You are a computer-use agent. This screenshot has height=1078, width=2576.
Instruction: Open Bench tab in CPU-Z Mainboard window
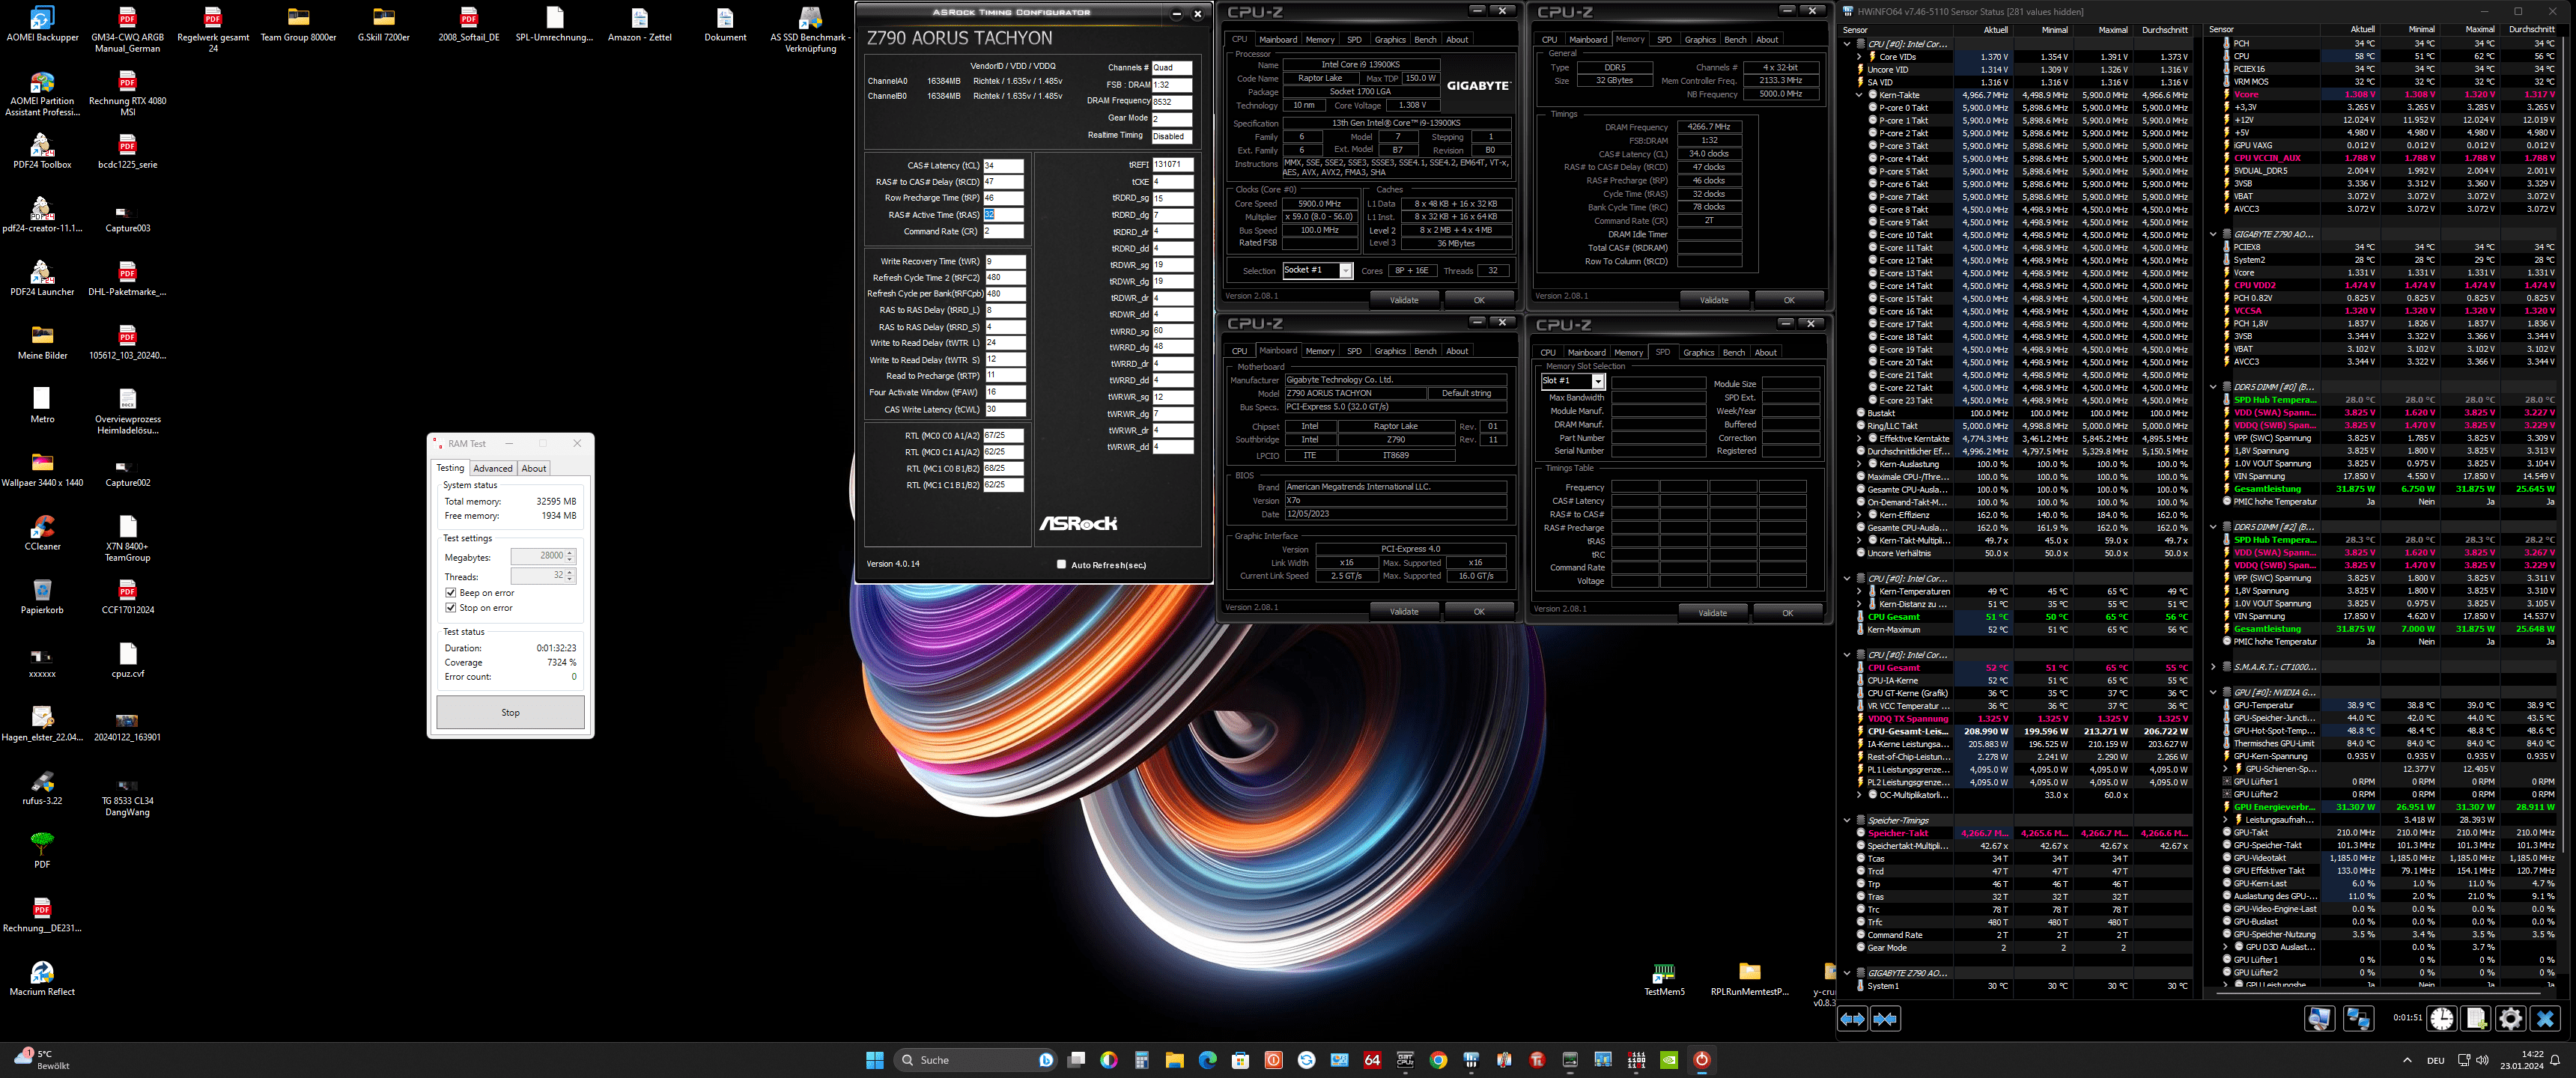[1425, 351]
